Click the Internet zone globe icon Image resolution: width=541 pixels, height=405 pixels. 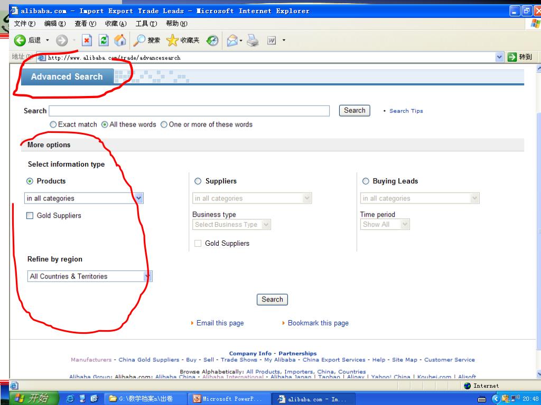coord(468,385)
